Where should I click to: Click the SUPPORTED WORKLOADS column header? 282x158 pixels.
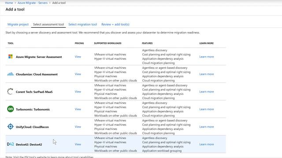pos(108,43)
